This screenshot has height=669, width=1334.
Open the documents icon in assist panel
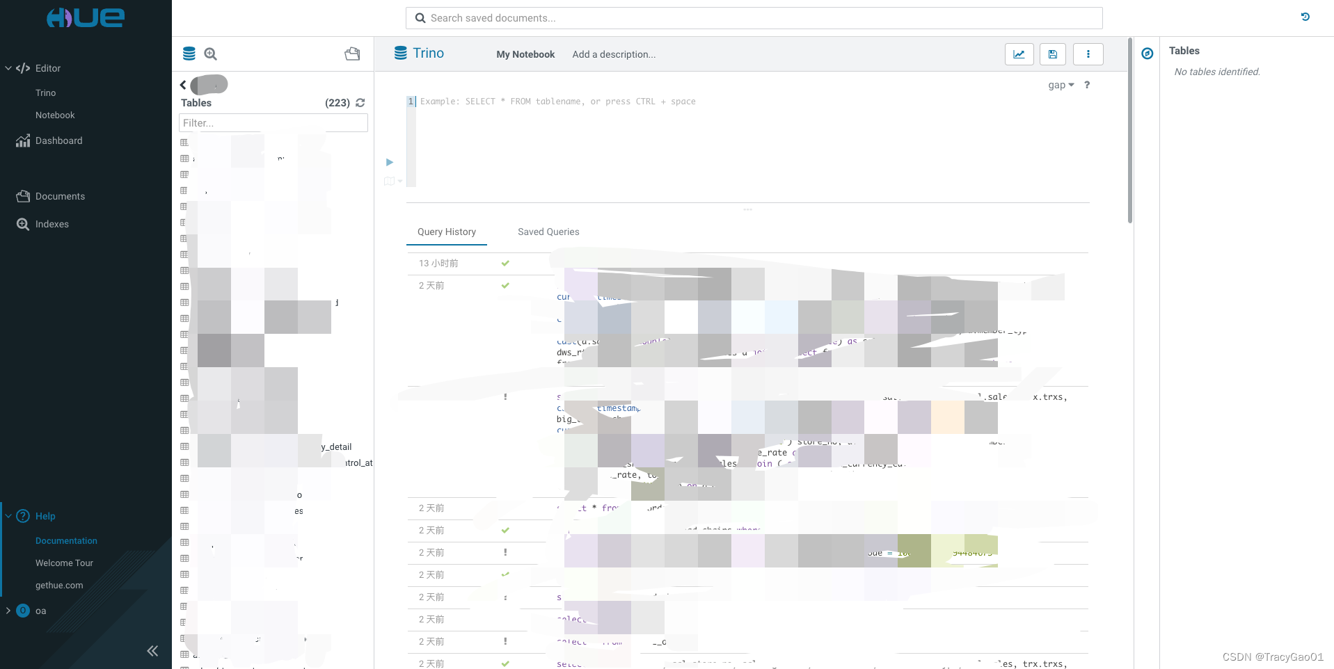click(x=352, y=54)
